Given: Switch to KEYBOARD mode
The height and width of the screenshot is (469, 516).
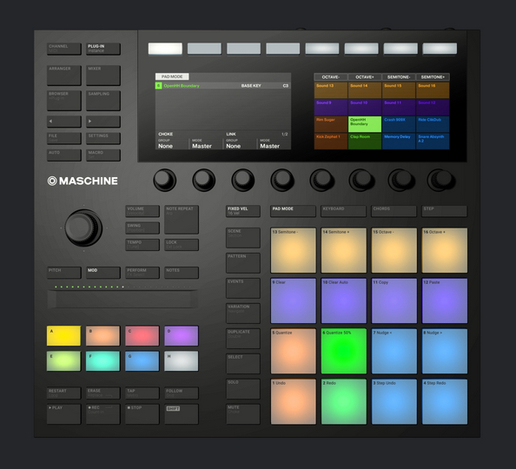Looking at the screenshot, I should coord(343,211).
